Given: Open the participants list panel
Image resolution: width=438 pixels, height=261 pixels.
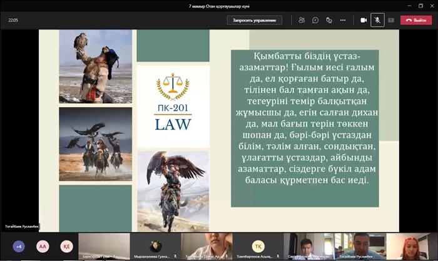Looking at the screenshot, I should point(302,20).
